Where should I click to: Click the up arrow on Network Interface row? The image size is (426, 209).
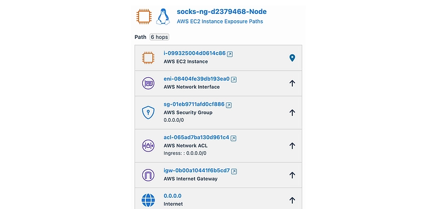(x=292, y=83)
